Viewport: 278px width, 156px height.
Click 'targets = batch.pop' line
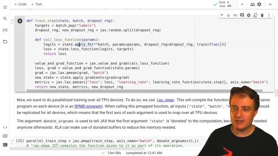[65, 26]
